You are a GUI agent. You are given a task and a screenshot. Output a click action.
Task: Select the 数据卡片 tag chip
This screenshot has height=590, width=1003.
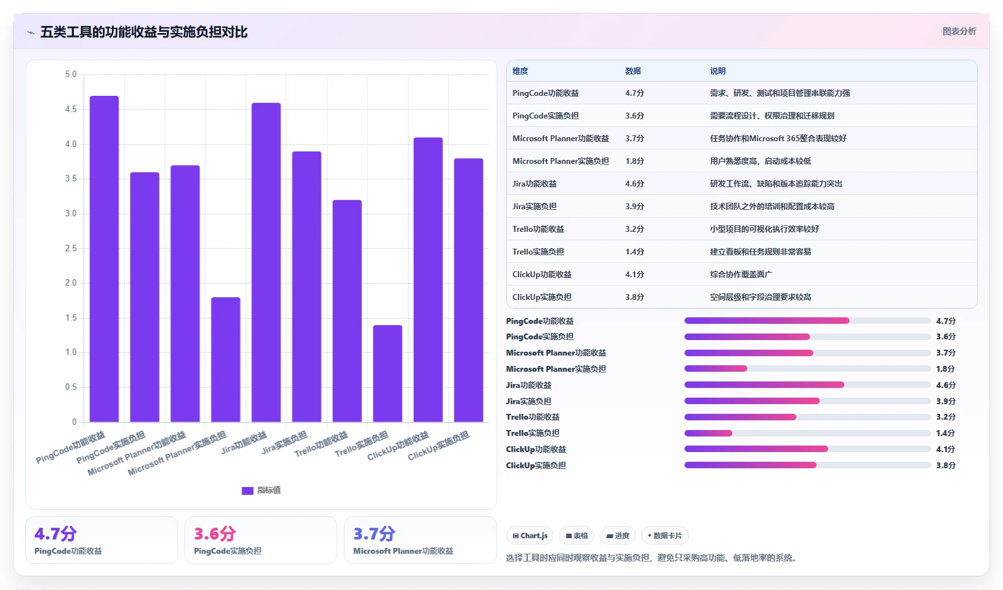click(665, 536)
